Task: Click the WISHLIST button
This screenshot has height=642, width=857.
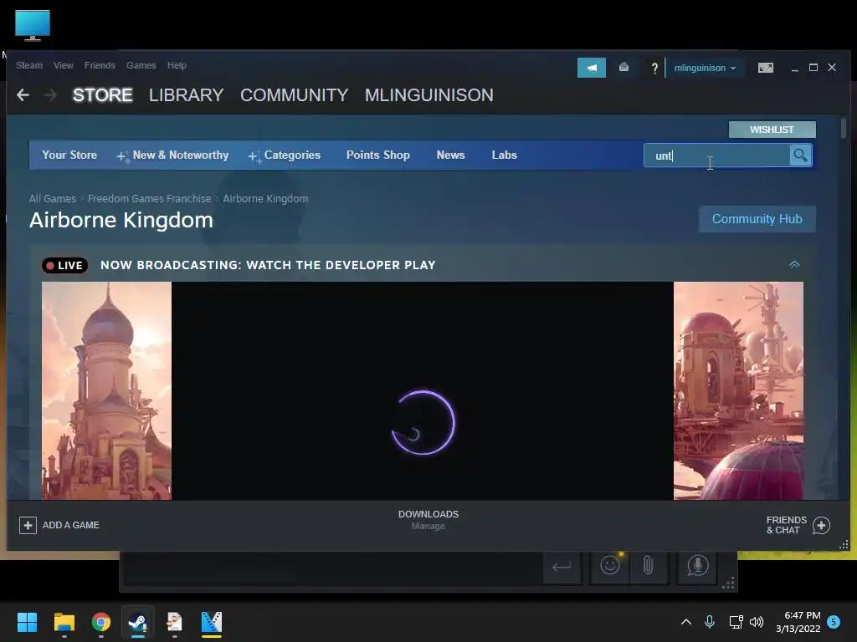Action: click(x=772, y=130)
